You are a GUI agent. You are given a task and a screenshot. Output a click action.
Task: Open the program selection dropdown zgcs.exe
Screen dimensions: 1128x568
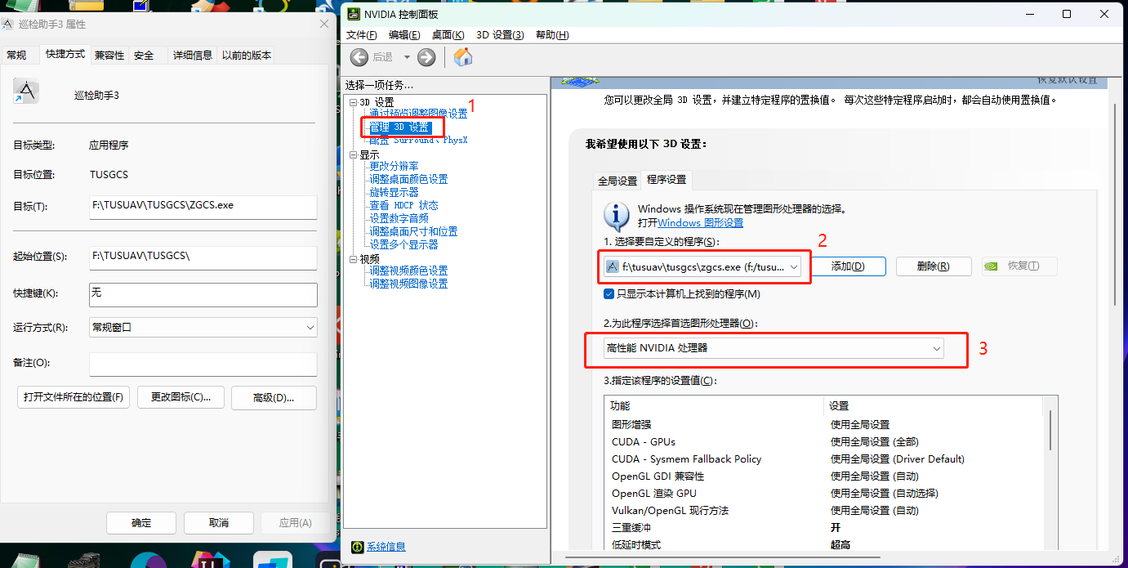(702, 266)
